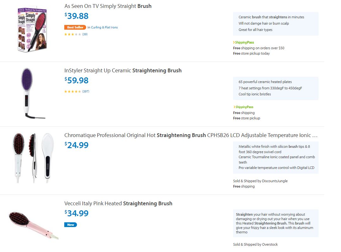Click the ShippingPass logo under Simply Straight Brush
Viewport: 341px width, 252px height.
pyautogui.click(x=243, y=42)
